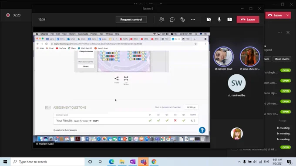Open the meeting chat icon
296x166 pixels.
(172, 20)
